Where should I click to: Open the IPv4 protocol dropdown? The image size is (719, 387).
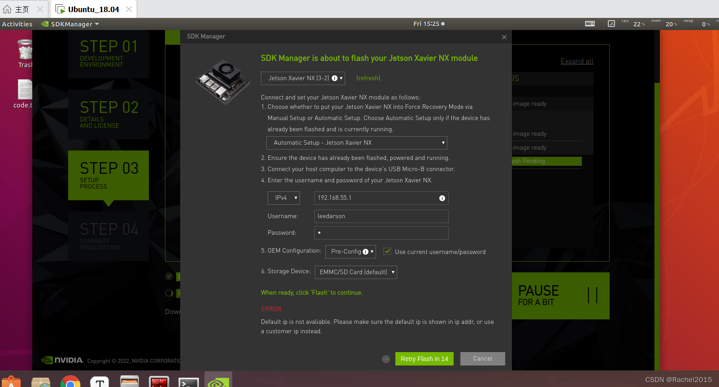pos(284,198)
